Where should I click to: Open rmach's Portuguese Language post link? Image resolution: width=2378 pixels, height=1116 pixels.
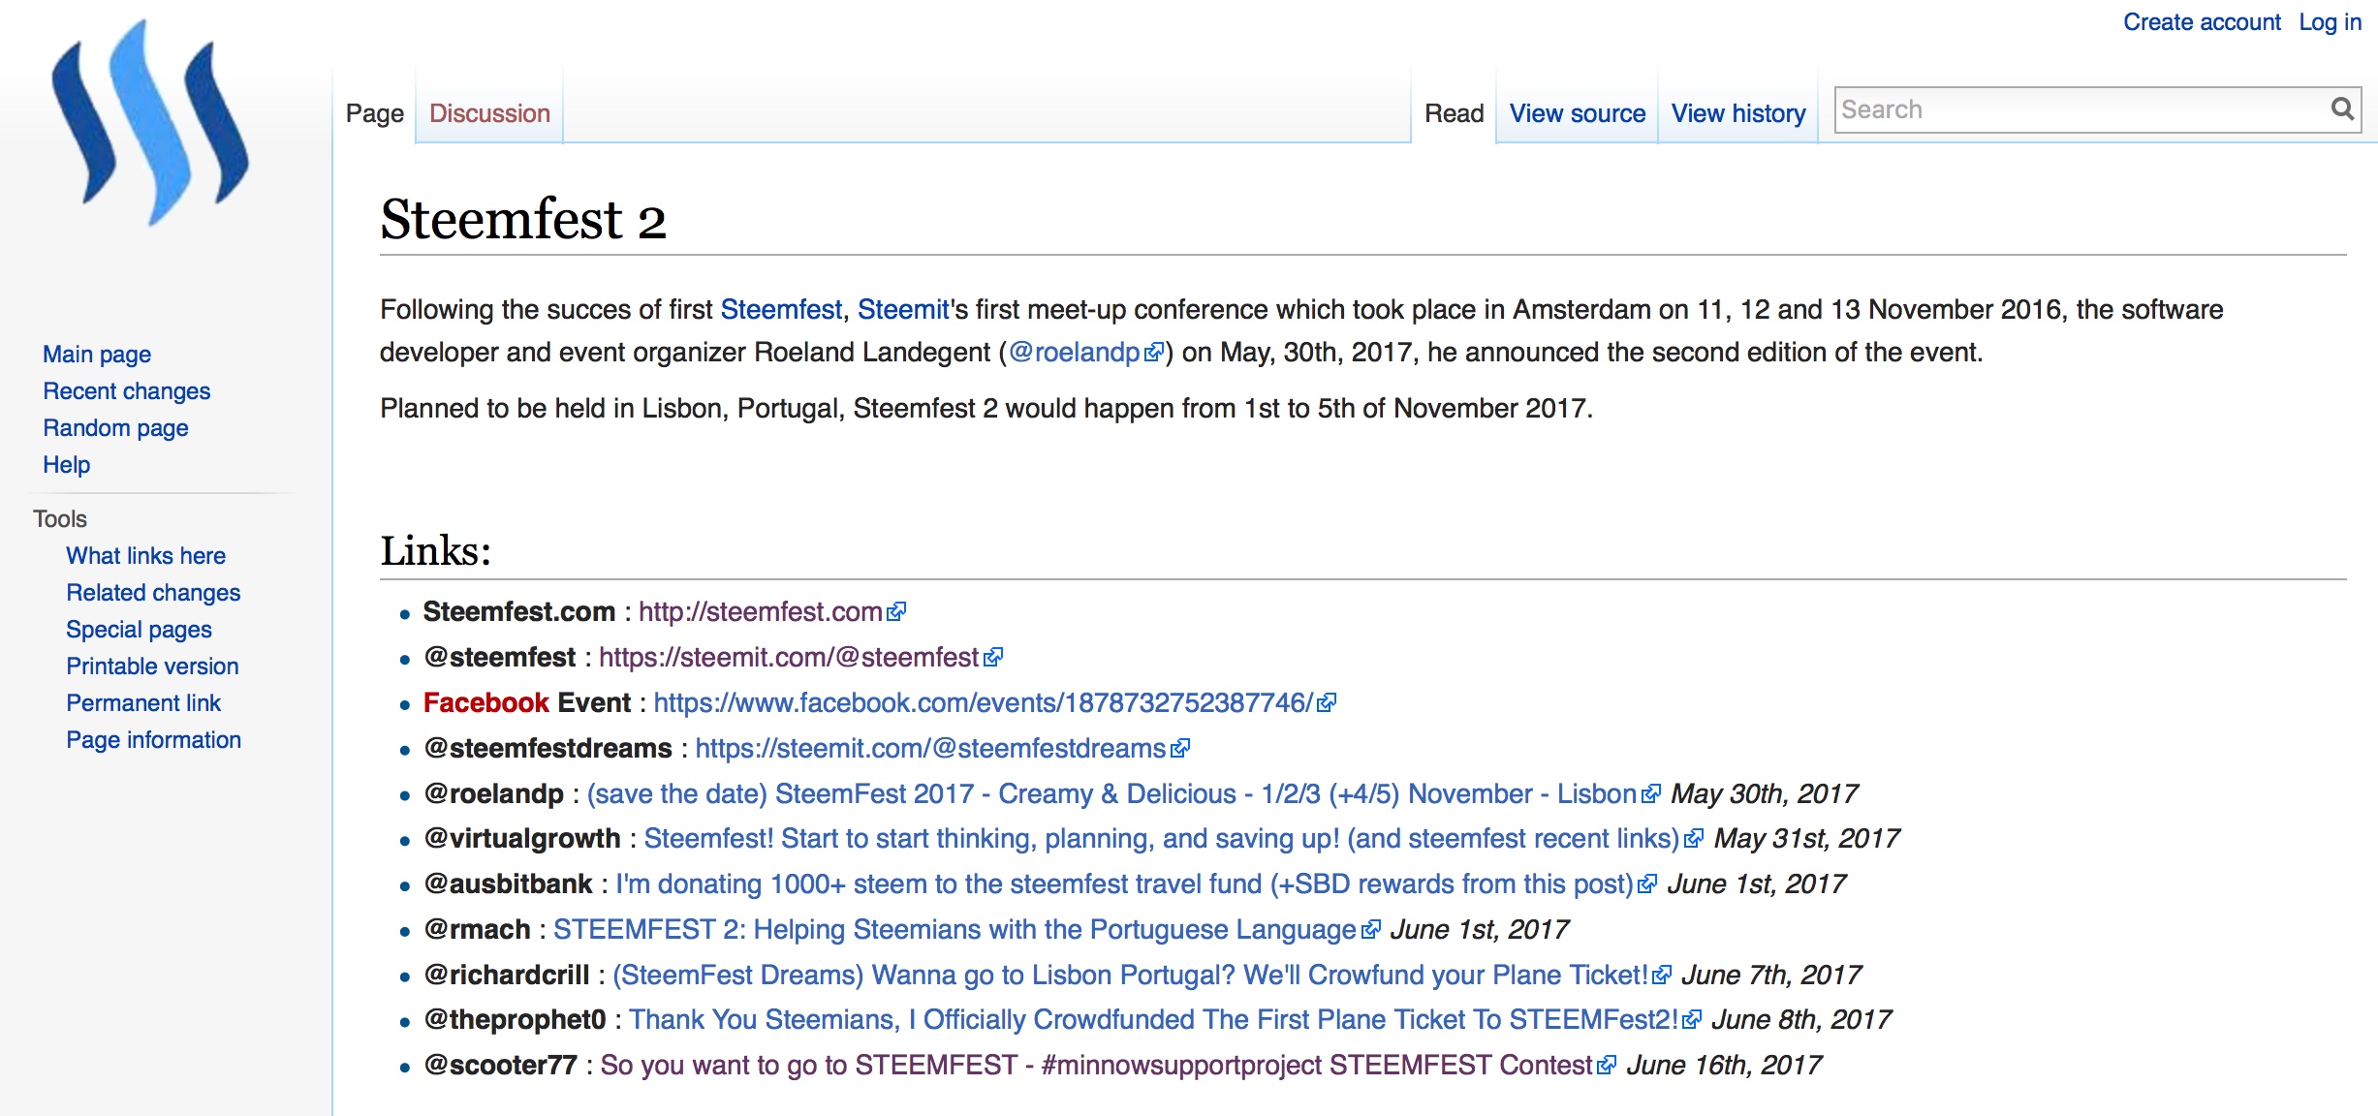pyautogui.click(x=955, y=930)
